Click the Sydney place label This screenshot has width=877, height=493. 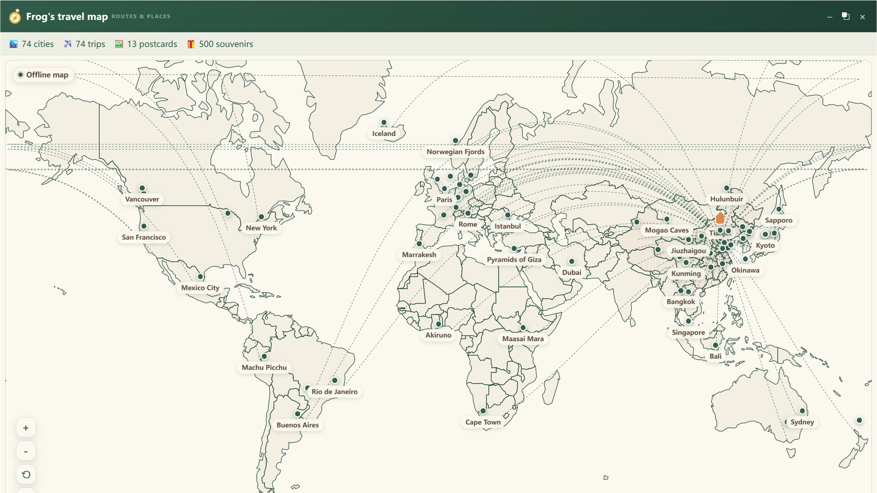(802, 423)
